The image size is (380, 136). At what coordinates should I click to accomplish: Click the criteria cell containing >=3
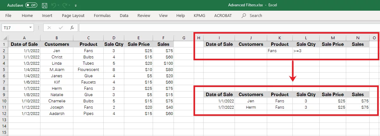coord(306,51)
